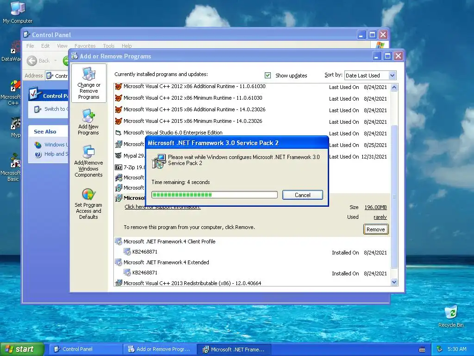
Task: Select Microsoft .NET Framework 4 Client Profile text
Action: click(169, 242)
